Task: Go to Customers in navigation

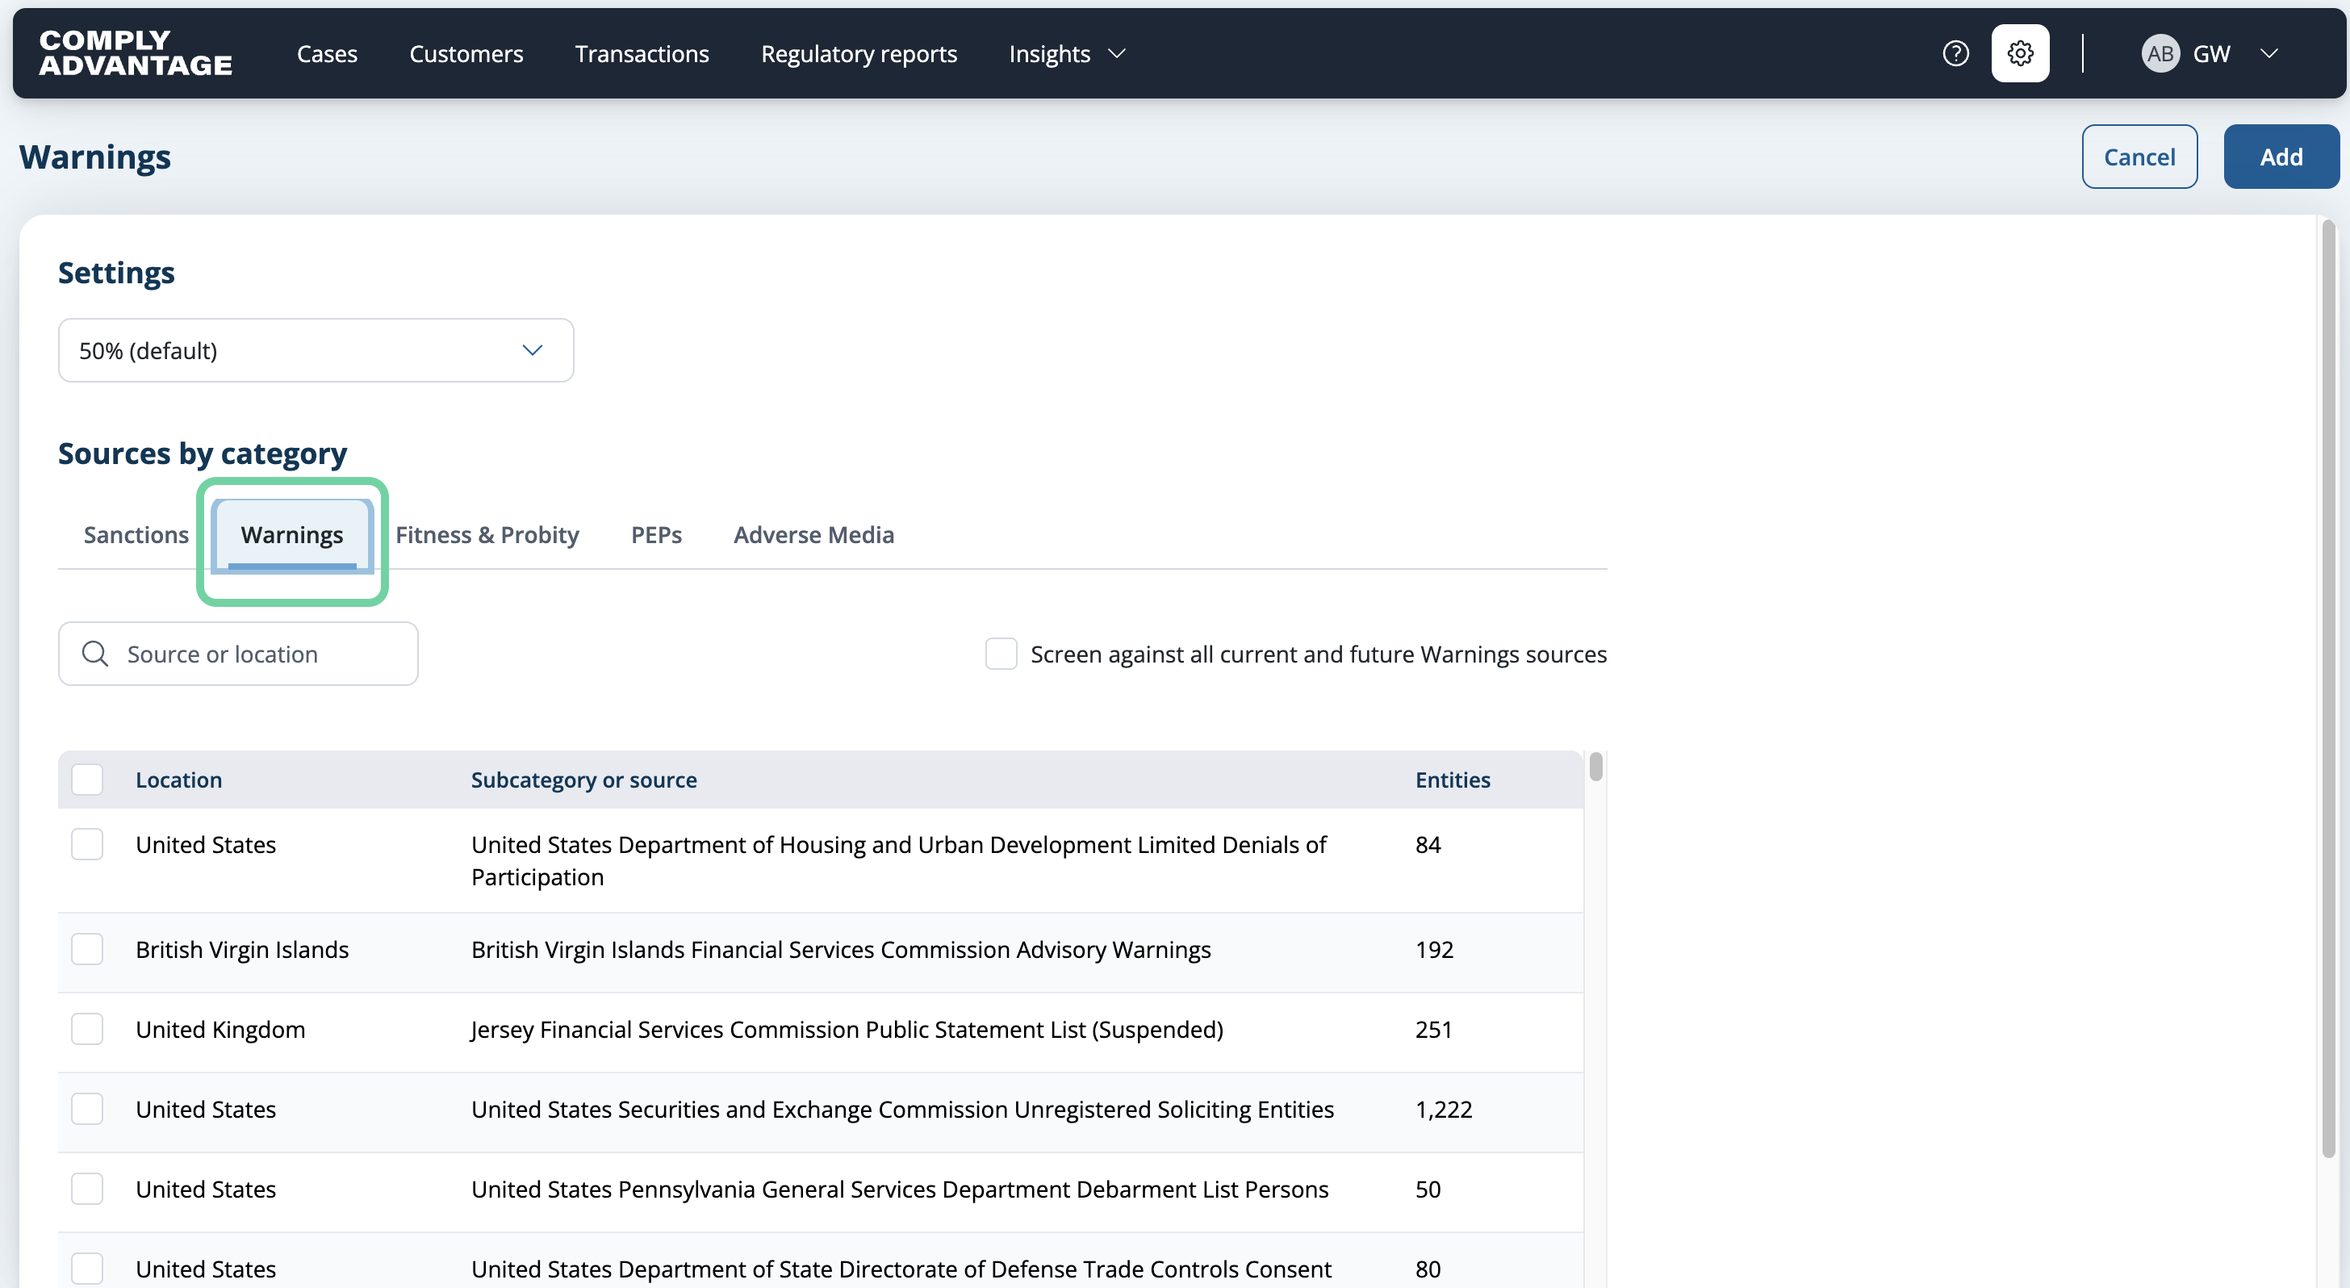Action: [466, 54]
